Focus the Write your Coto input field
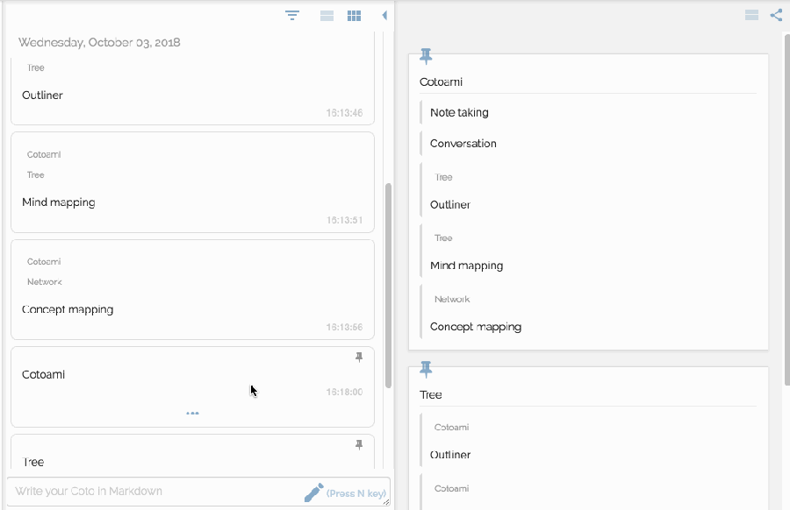 click(x=149, y=492)
